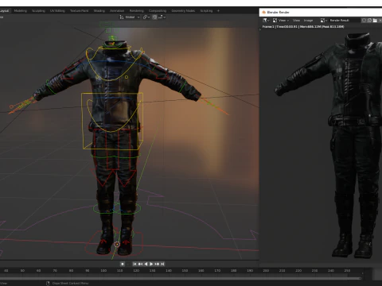Open the Scripting workspace tab

coord(206,11)
